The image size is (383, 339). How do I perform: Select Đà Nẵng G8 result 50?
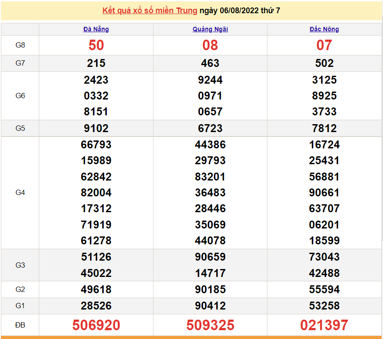click(96, 45)
